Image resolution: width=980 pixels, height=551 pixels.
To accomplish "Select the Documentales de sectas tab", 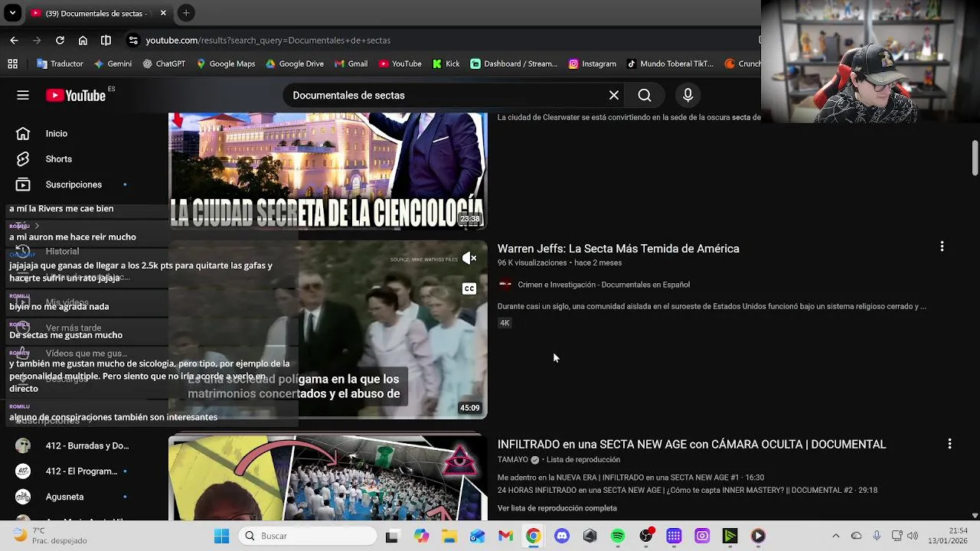I will click(x=100, y=13).
